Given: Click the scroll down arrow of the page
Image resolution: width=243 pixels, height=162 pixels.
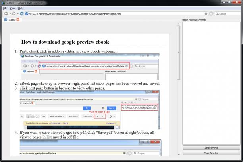Looking at the screenshot, I should tap(179, 154).
